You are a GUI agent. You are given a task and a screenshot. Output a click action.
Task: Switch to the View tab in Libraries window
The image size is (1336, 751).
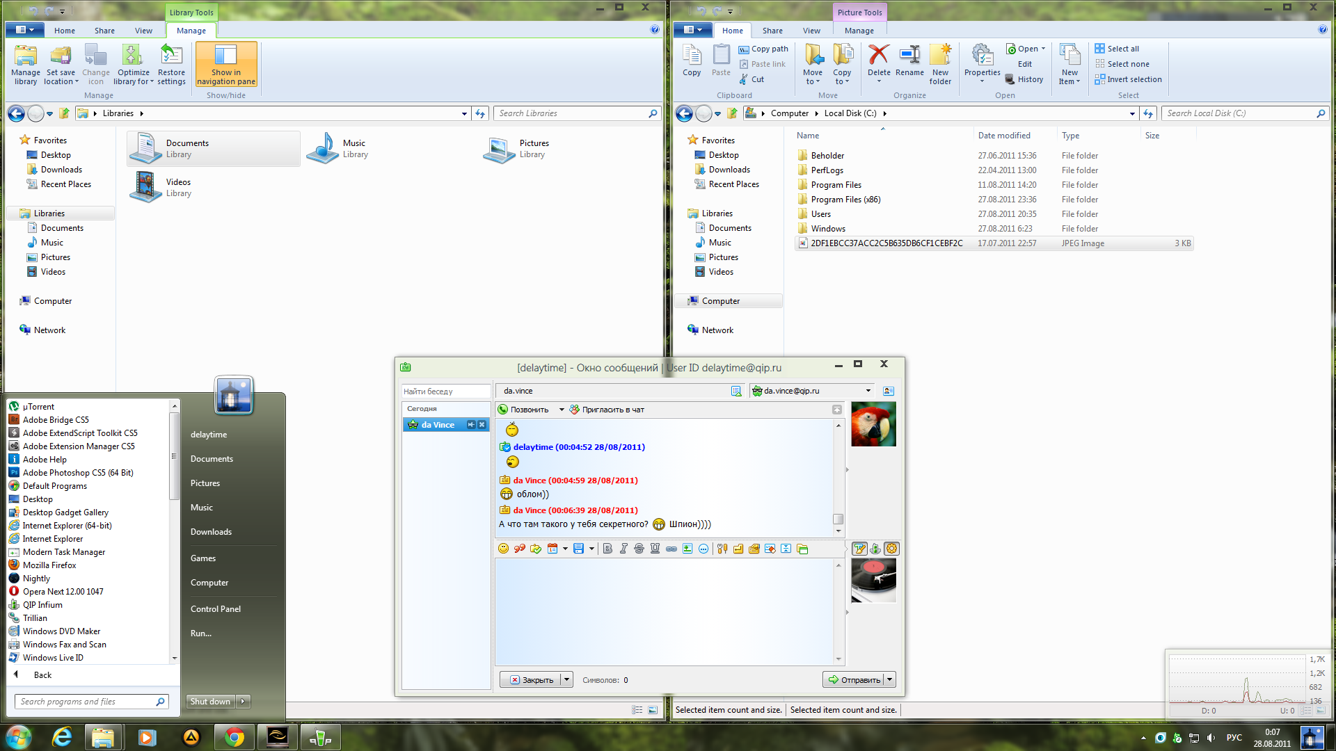pos(143,31)
